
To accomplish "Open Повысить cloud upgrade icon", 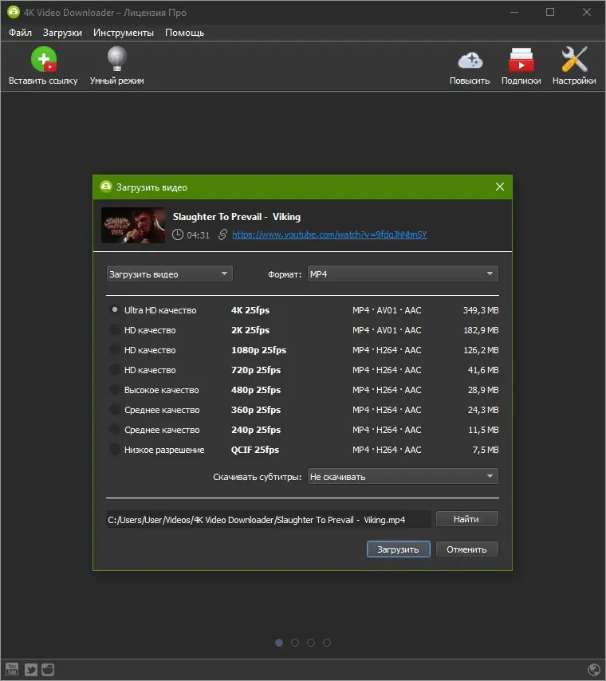I will (470, 61).
